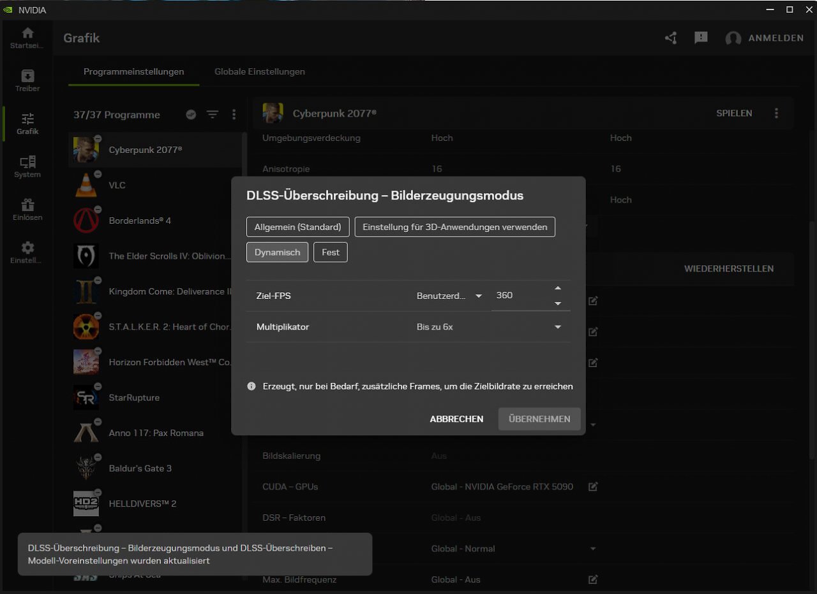Click the DLSS update notification toast
817x594 pixels.
[x=195, y=554]
